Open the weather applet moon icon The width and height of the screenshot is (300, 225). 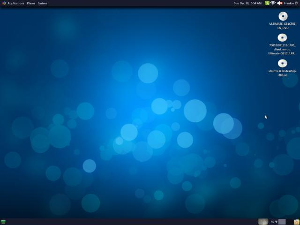tap(263, 222)
